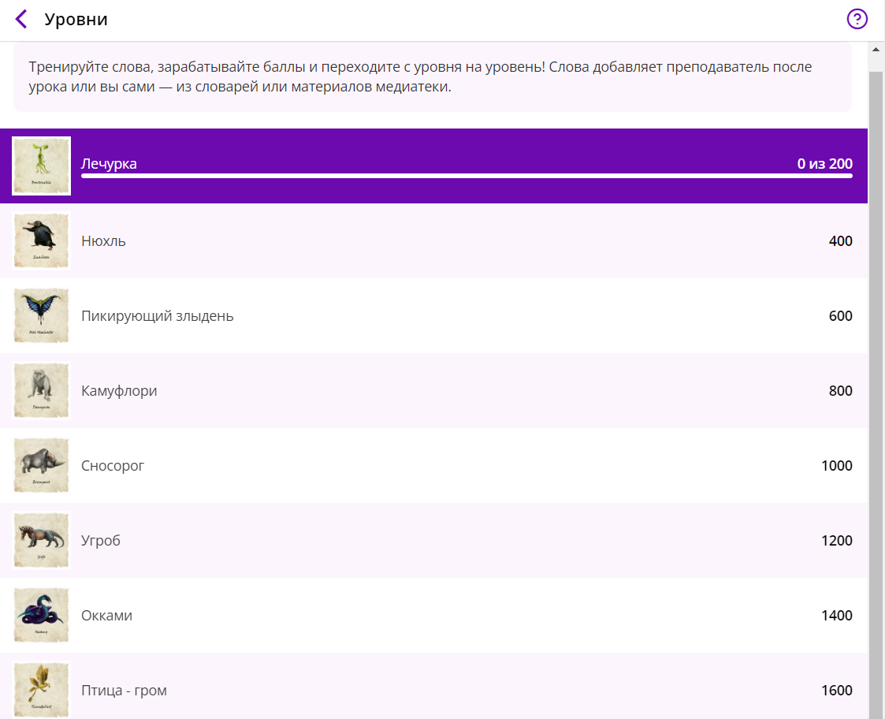The image size is (885, 719).
Task: Click the 1600 points value
Action: pyautogui.click(x=836, y=690)
